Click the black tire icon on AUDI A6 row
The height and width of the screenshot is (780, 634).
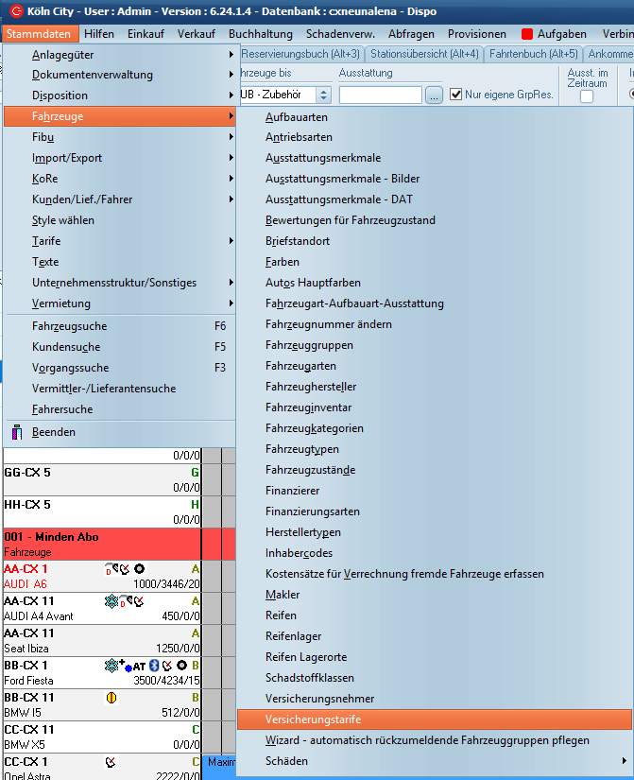click(139, 569)
